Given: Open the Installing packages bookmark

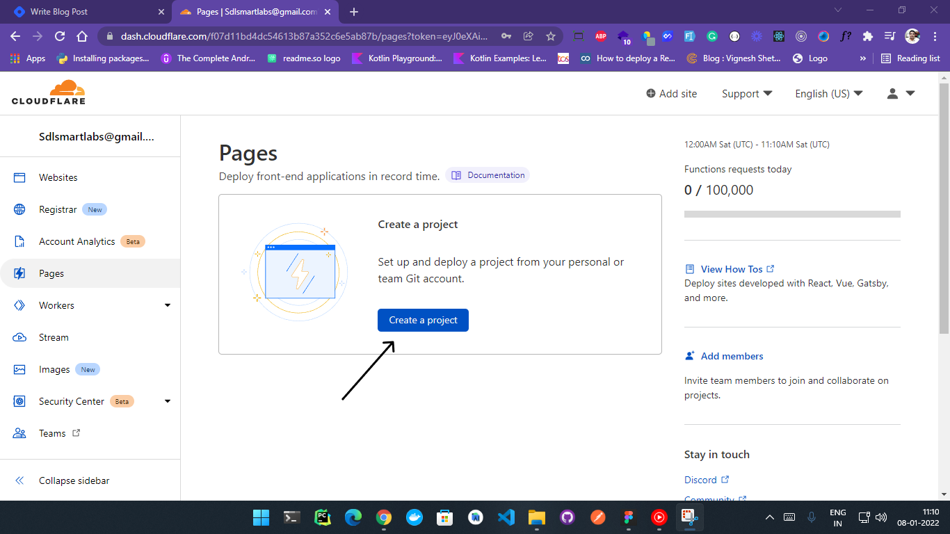Looking at the screenshot, I should click(103, 58).
